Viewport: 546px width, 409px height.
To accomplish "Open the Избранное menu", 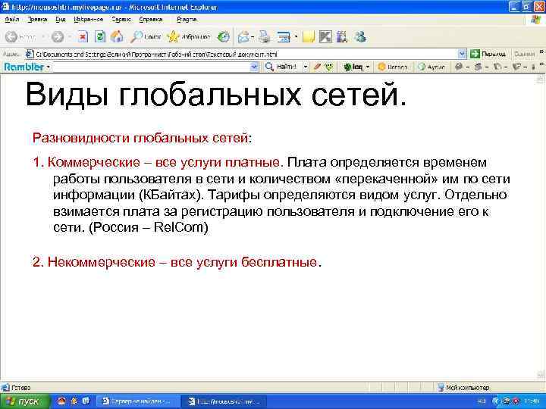I will pyautogui.click(x=89, y=20).
